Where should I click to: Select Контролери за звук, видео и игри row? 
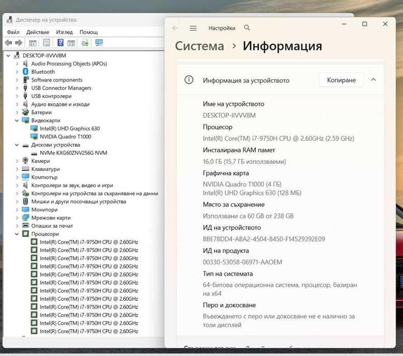coord(72,185)
